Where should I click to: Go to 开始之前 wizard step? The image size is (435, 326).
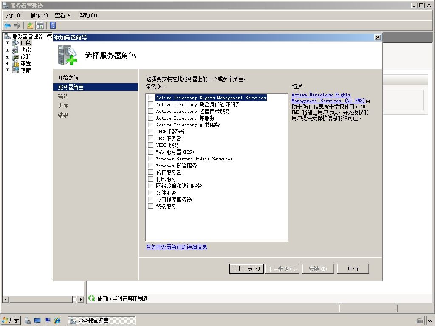[68, 78]
